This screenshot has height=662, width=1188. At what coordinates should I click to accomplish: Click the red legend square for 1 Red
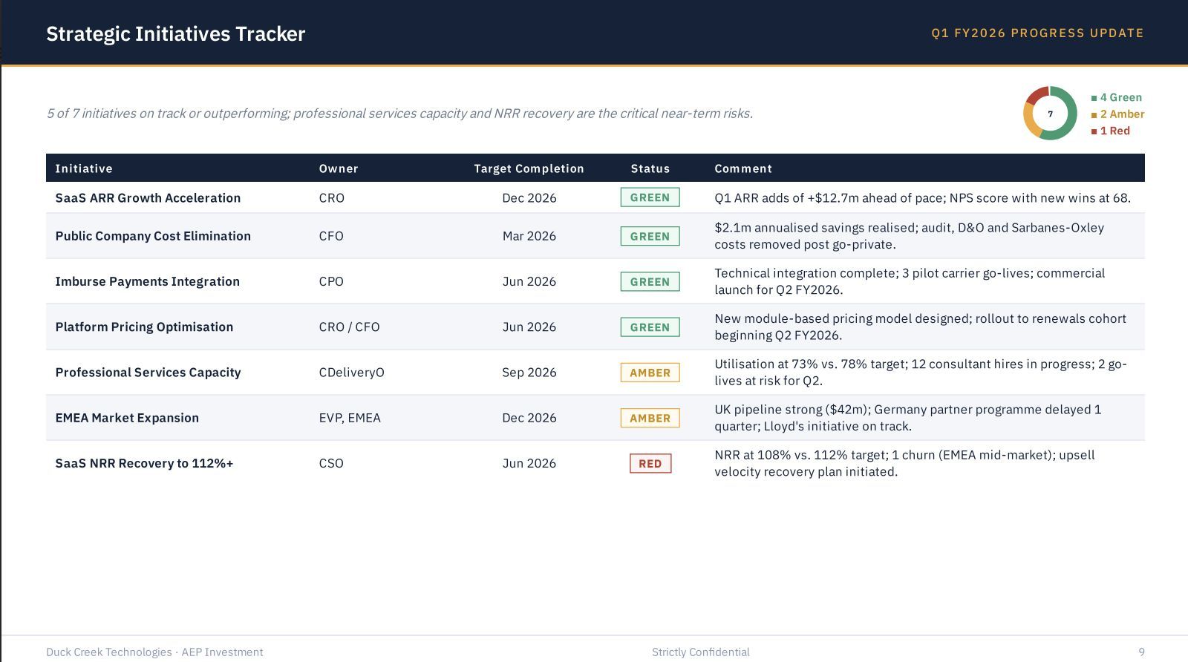pyautogui.click(x=1094, y=131)
